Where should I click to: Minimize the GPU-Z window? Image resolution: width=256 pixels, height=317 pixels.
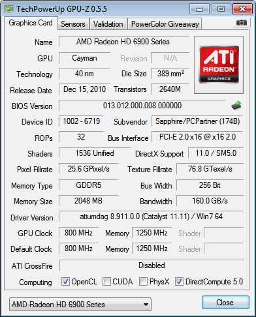[x=199, y=9]
